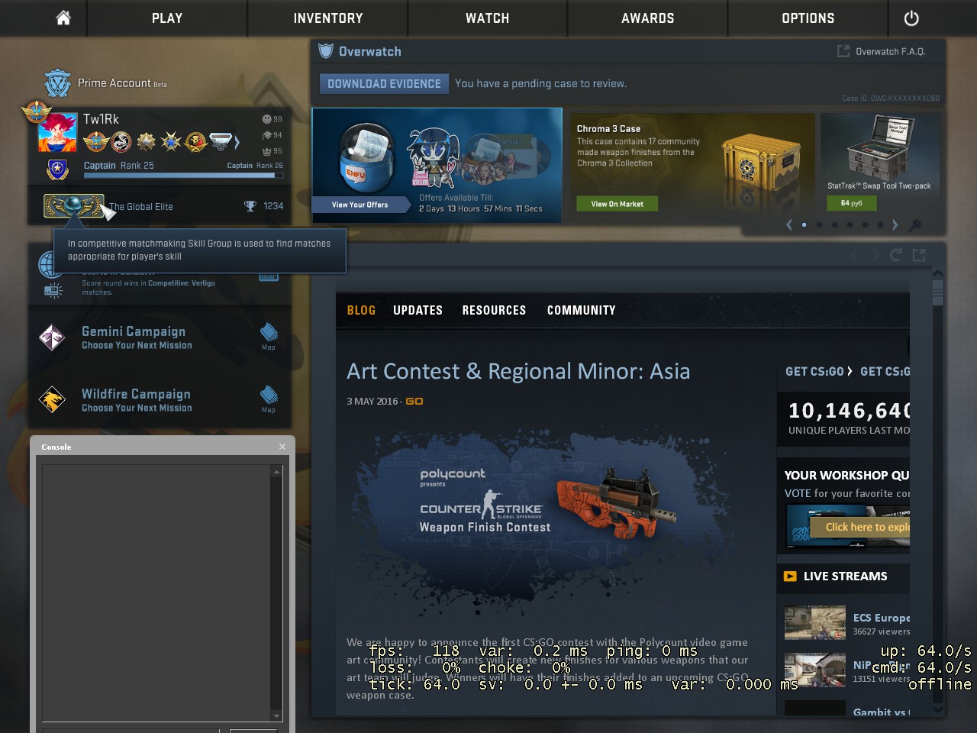The height and width of the screenshot is (733, 977).
Task: Select the fifth carousel page dot
Action: (865, 224)
